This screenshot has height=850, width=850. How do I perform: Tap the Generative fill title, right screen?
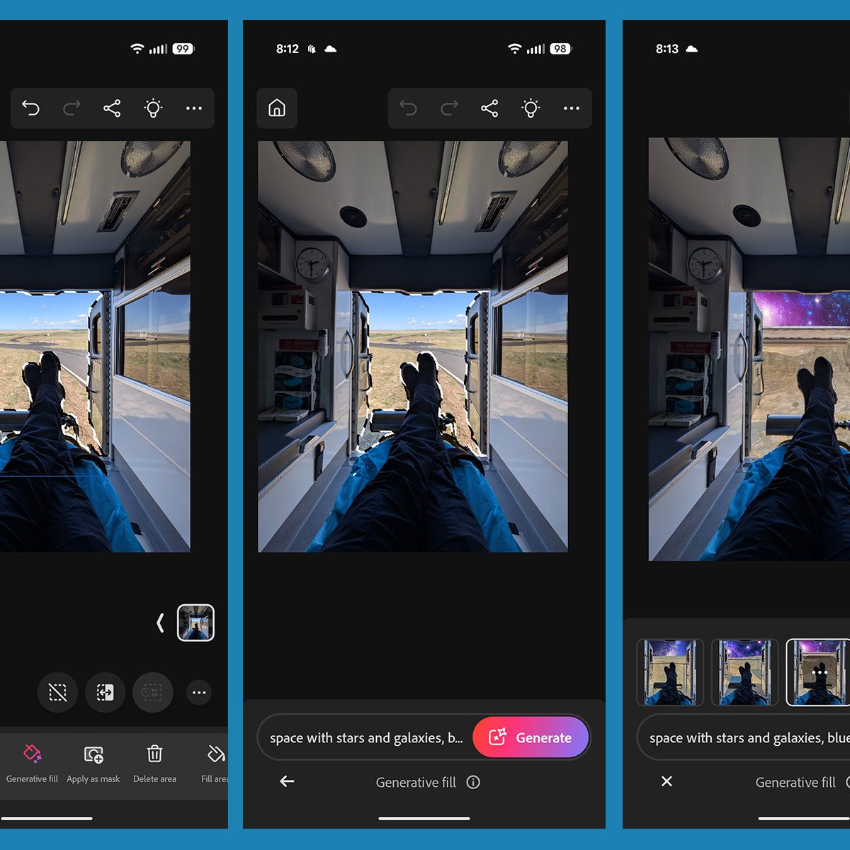795,782
